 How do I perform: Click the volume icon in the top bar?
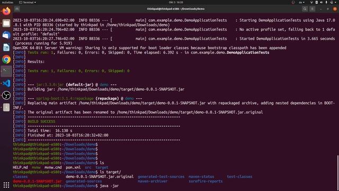coord(322,2)
